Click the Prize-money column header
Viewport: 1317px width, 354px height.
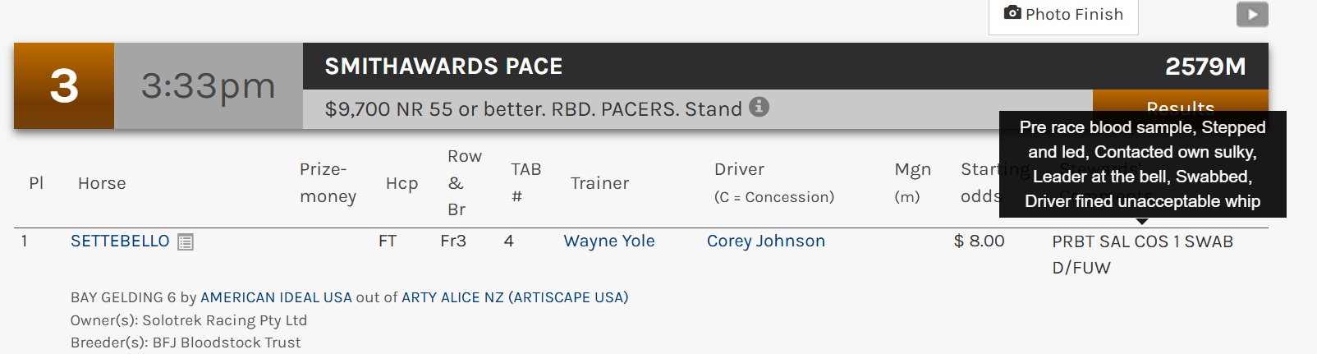[x=328, y=182]
